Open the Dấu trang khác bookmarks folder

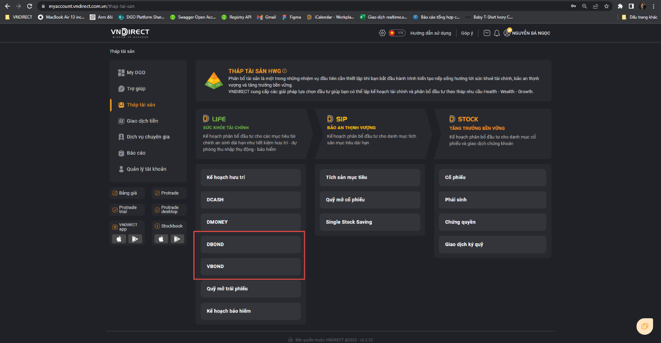click(640, 17)
